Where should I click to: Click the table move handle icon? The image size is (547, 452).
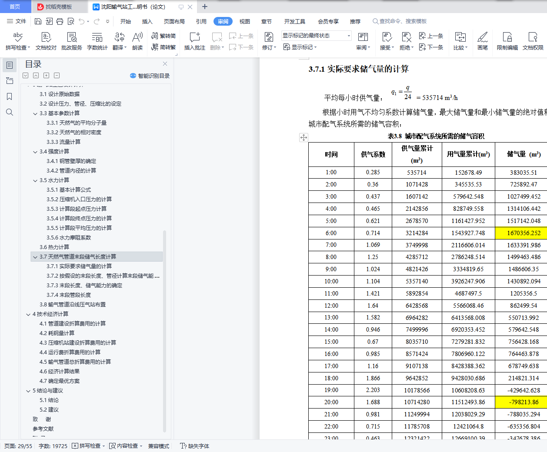[x=304, y=137]
